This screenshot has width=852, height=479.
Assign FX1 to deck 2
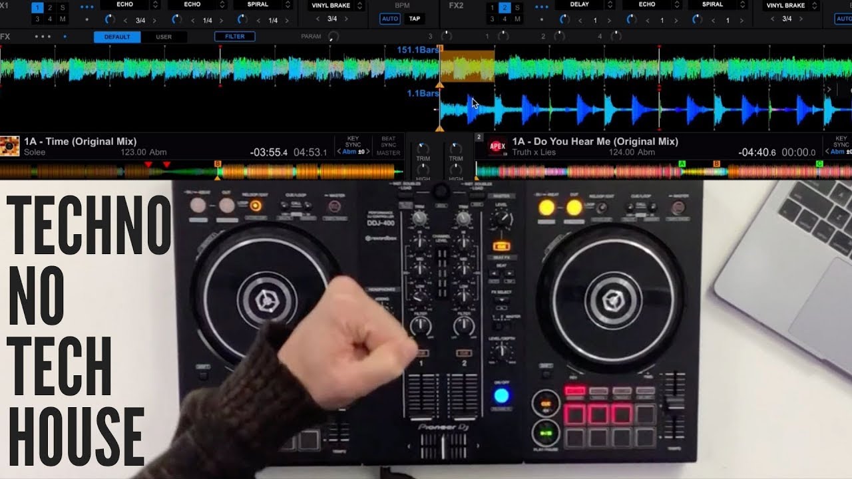(51, 8)
